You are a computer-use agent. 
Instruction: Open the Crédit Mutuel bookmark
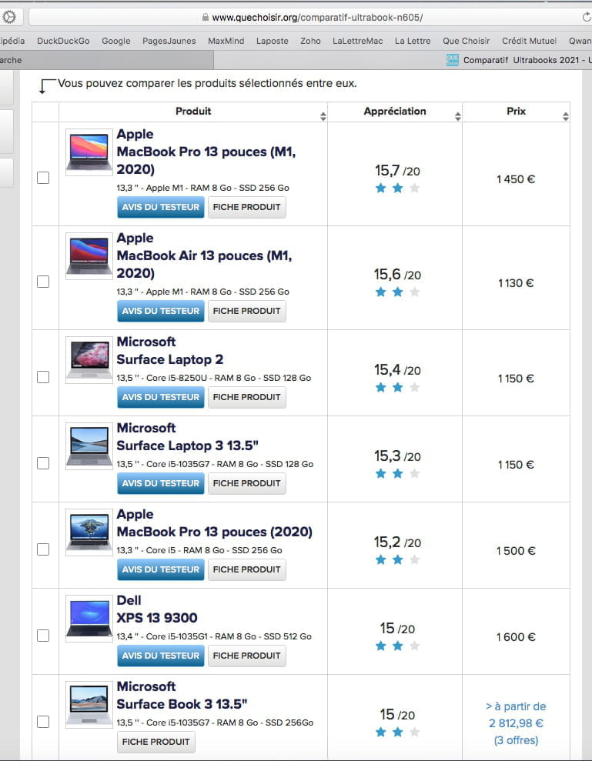pos(530,42)
